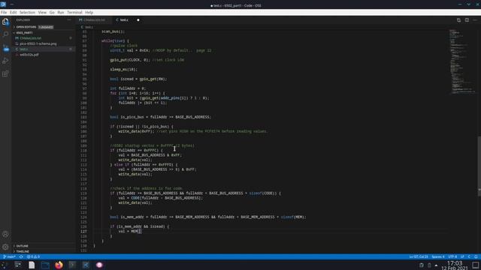481x270 pixels.
Task: Open the text document app in taskbar
Action: pyautogui.click(x=32, y=265)
